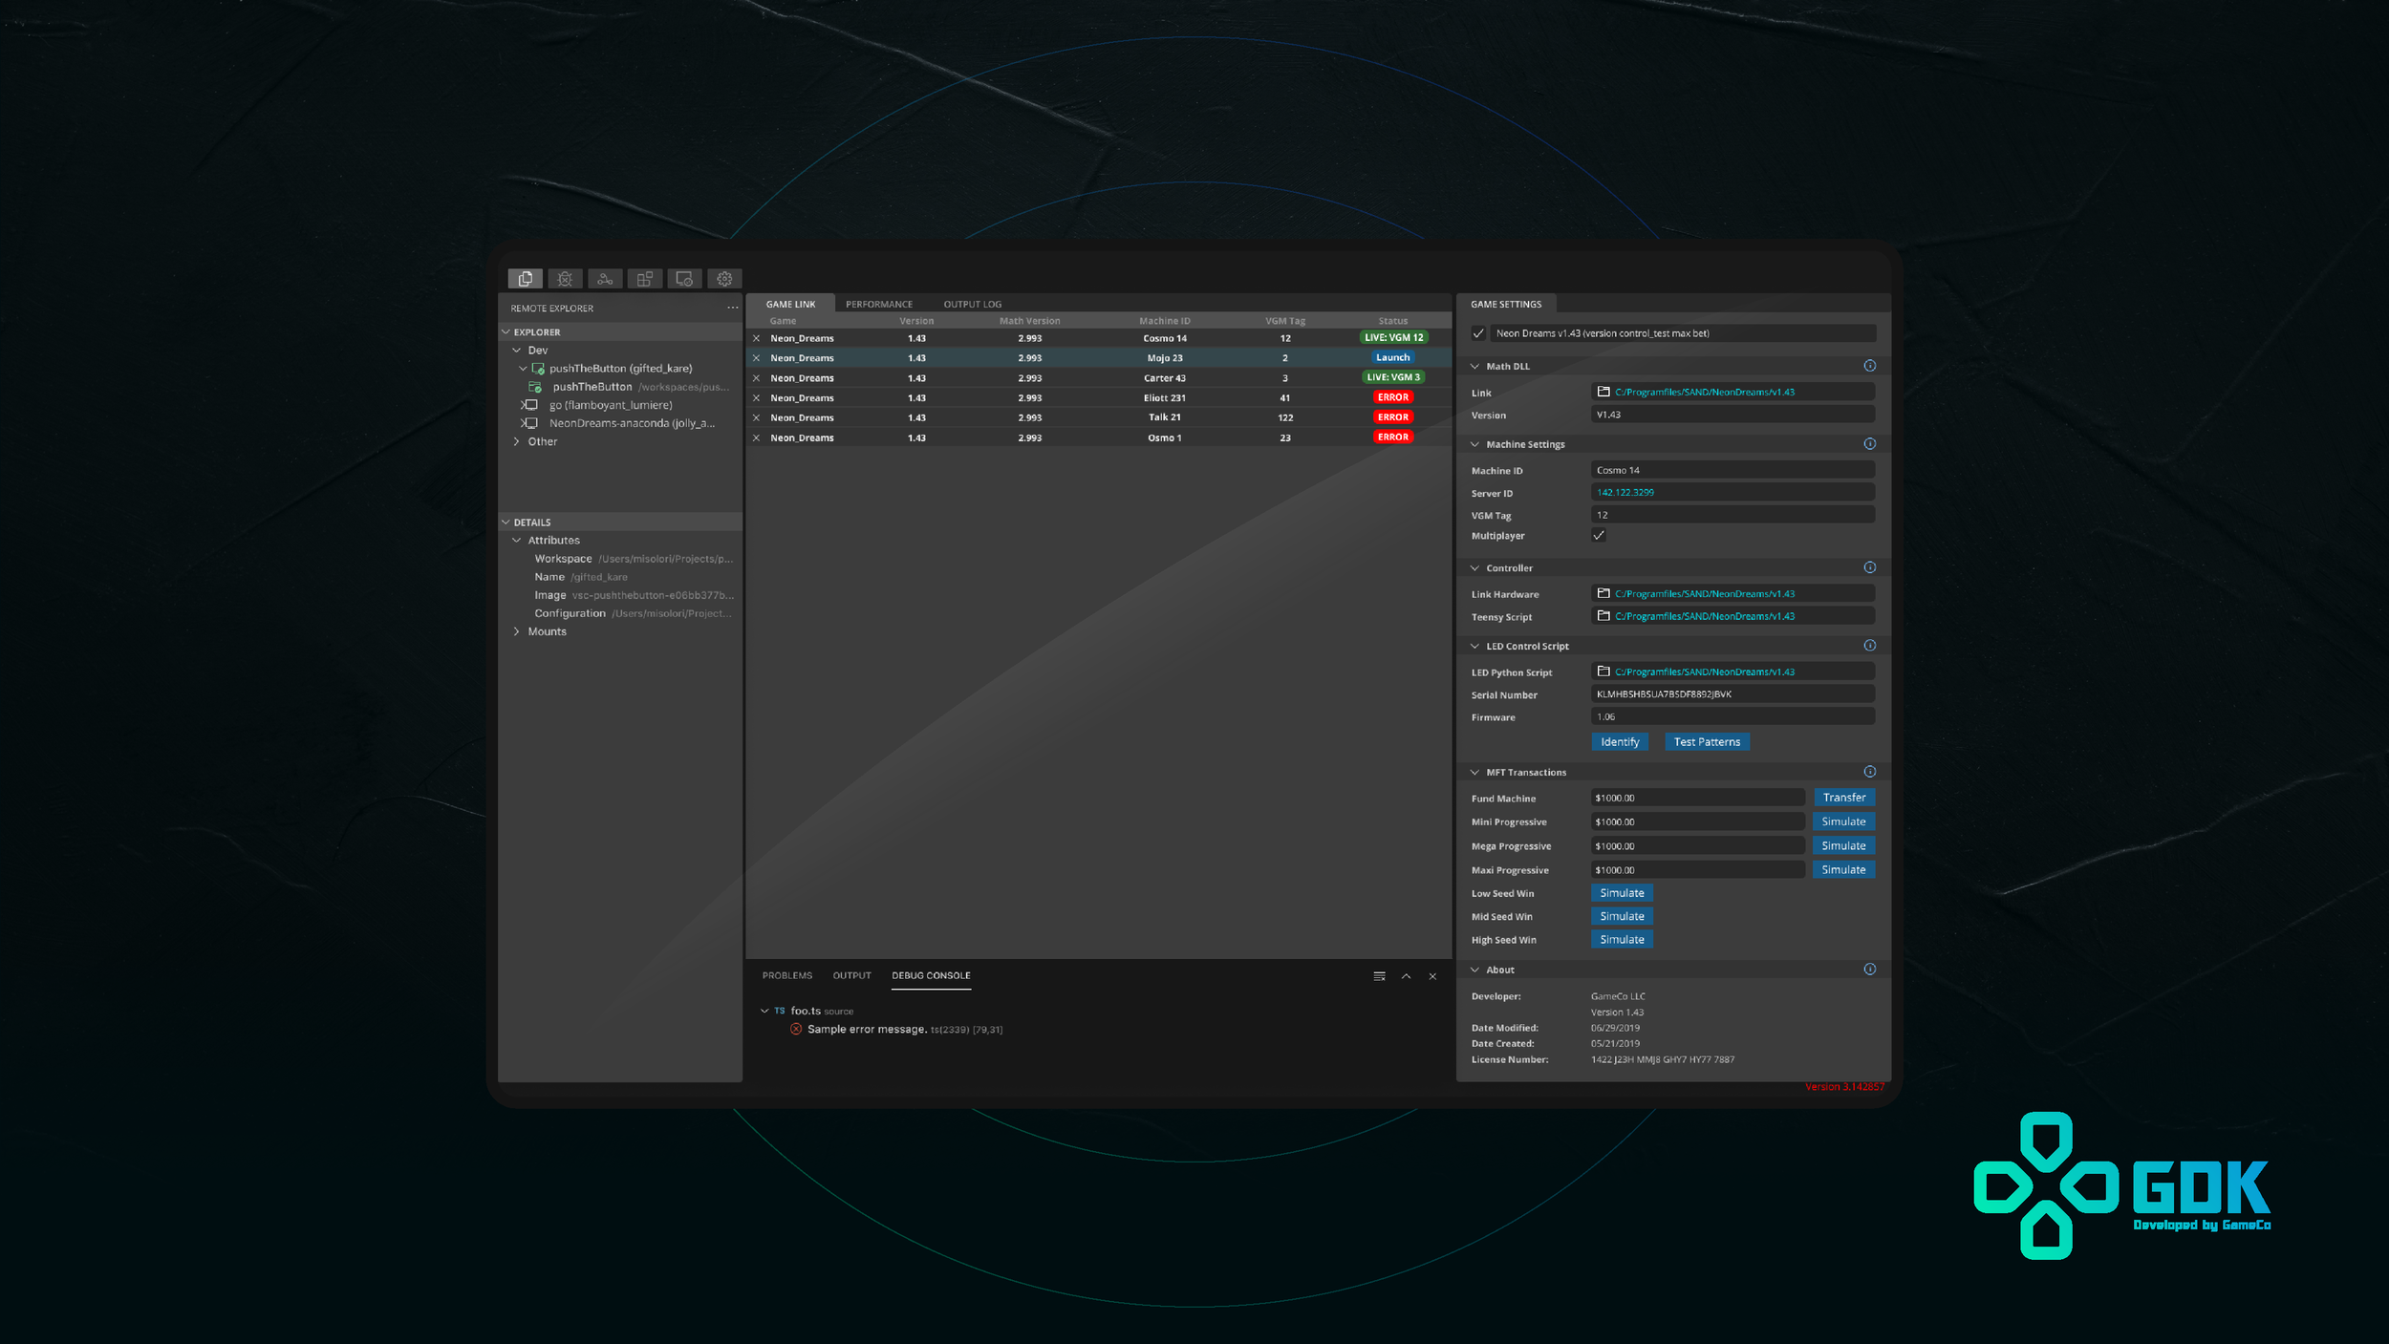Viewport: 2389px width, 1344px height.
Task: Browse folder for Math DLL Link
Action: (x=1603, y=392)
